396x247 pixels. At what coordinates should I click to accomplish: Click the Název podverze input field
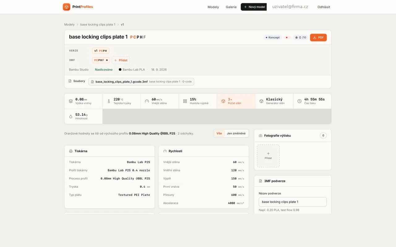pos(293,202)
